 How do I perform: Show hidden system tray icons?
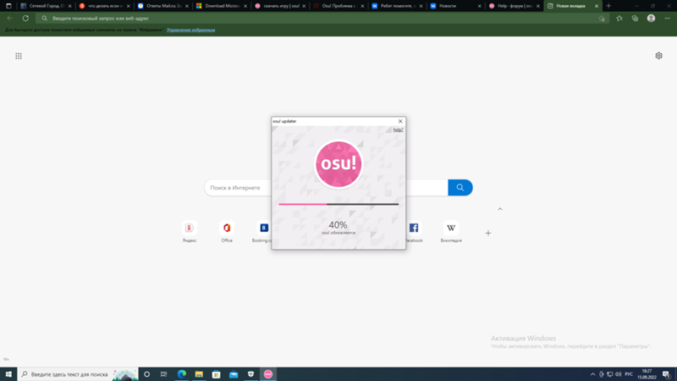tap(593, 374)
